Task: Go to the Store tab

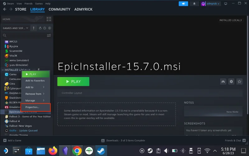Action: 21,9
